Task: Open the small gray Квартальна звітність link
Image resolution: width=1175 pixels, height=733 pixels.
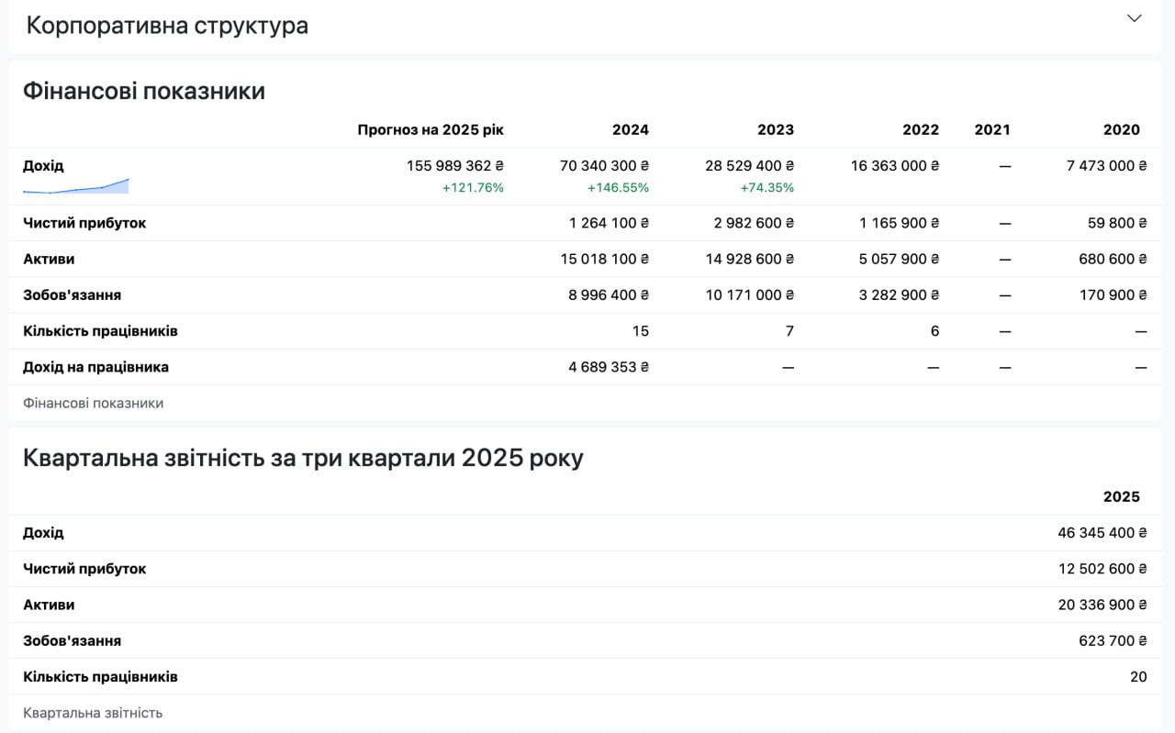Action: tap(93, 713)
